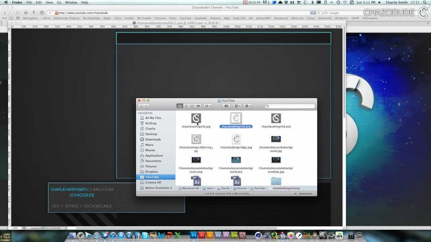Open Charlie home folder in sidebar

150,129
